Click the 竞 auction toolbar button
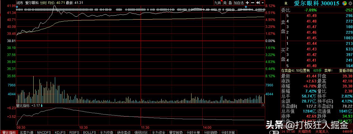This screenshot has width=353, height=134. 225,3
